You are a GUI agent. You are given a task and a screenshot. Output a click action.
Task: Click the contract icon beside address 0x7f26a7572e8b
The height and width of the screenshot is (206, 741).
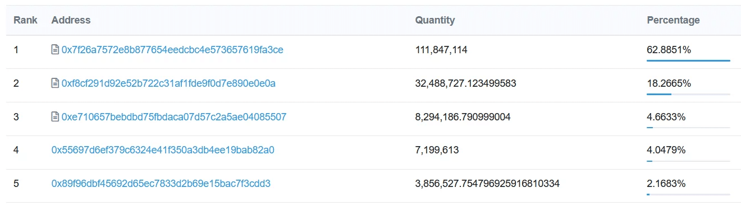55,50
